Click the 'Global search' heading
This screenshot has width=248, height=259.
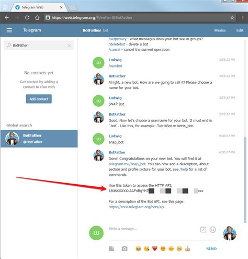pos(19,125)
